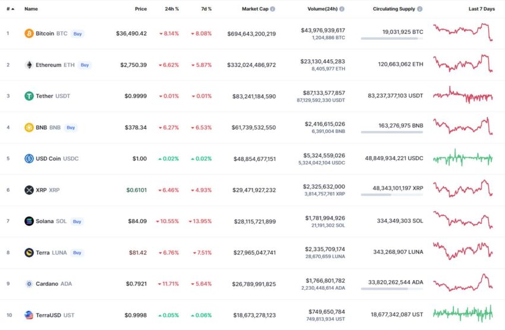Click the green Tether logo icon
Viewport: 505px width, 330px height.
click(x=29, y=96)
